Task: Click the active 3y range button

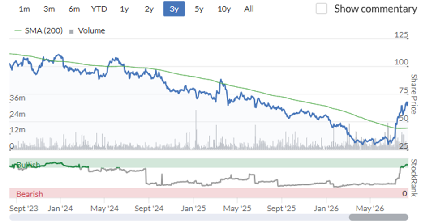Action: click(x=174, y=9)
